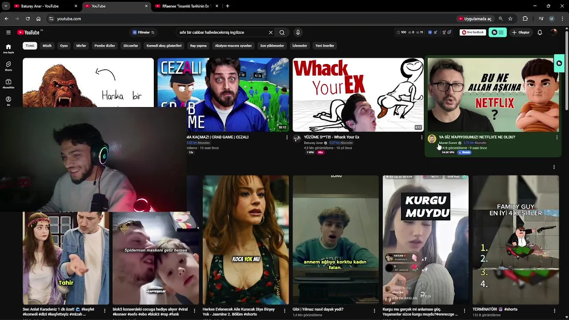Close the active YouTube tab
The width and height of the screenshot is (569, 320).
click(x=146, y=6)
